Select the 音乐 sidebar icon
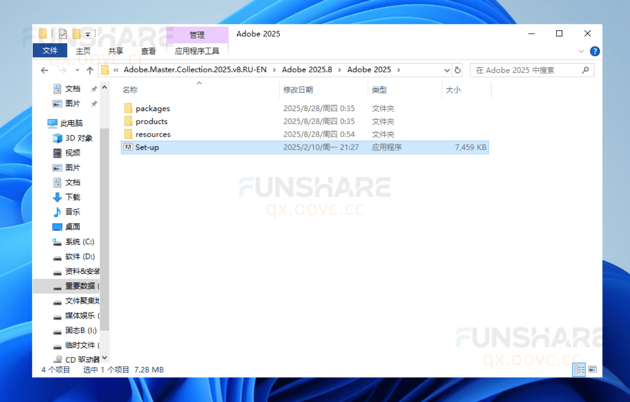 coord(58,212)
